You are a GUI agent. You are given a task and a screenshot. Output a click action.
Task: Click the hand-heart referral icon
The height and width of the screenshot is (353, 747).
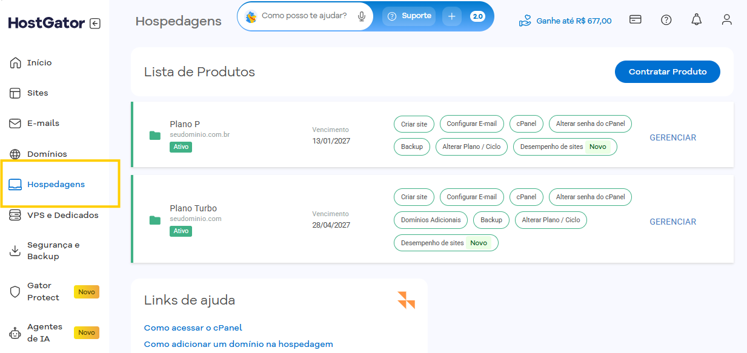click(525, 21)
